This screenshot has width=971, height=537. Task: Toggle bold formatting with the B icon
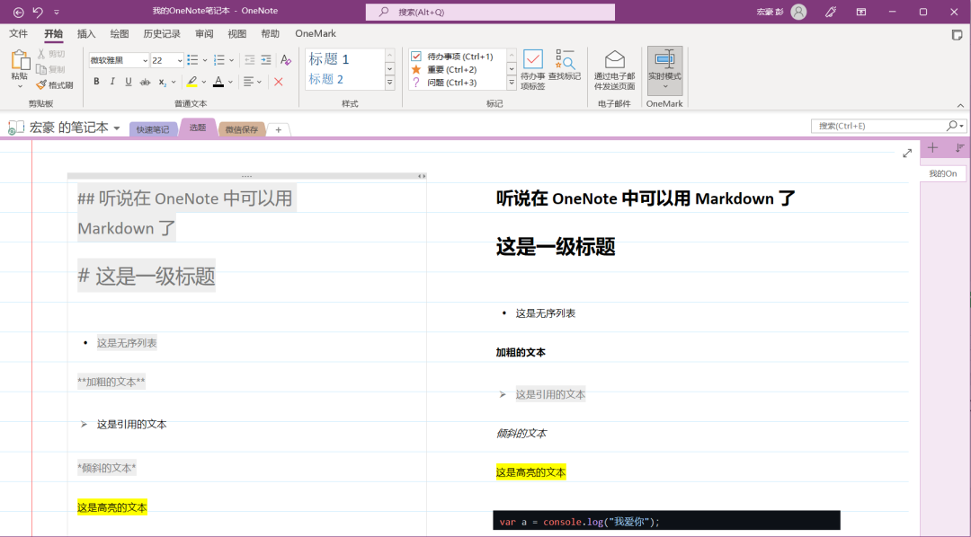(x=96, y=81)
